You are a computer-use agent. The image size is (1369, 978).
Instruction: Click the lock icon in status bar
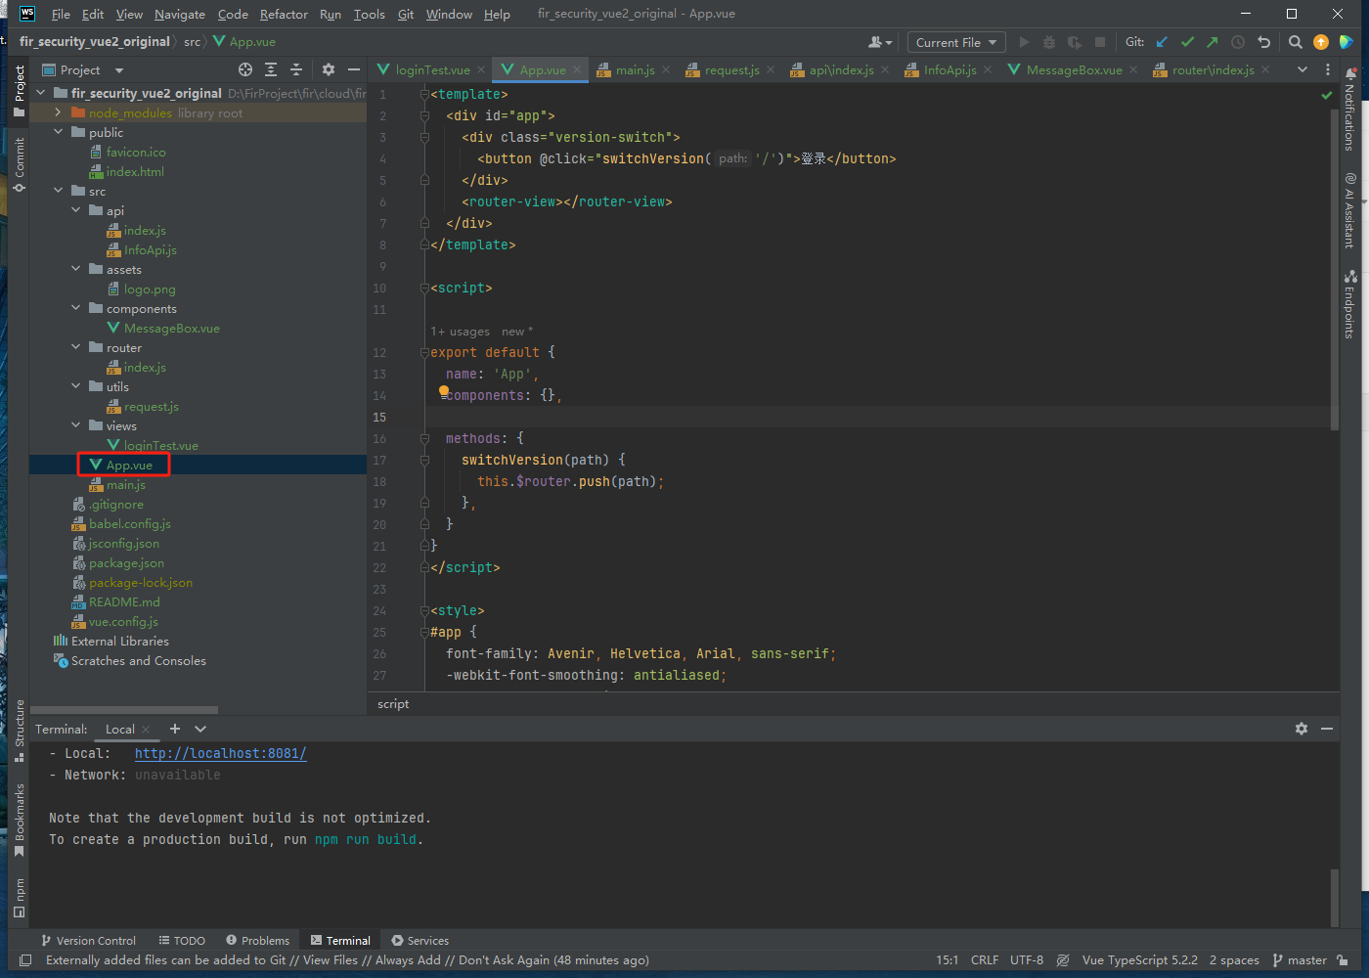point(1343,960)
